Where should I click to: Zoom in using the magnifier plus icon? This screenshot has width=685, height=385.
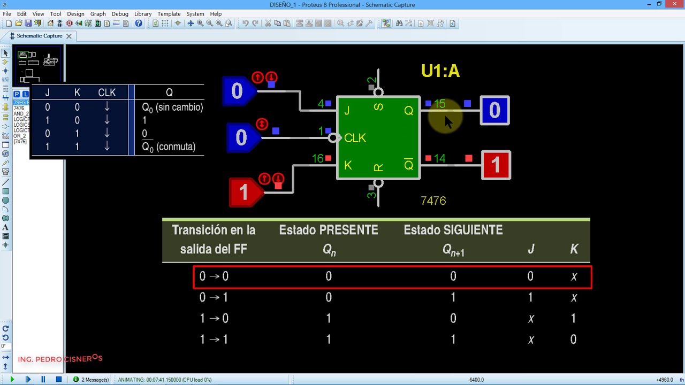(200, 24)
